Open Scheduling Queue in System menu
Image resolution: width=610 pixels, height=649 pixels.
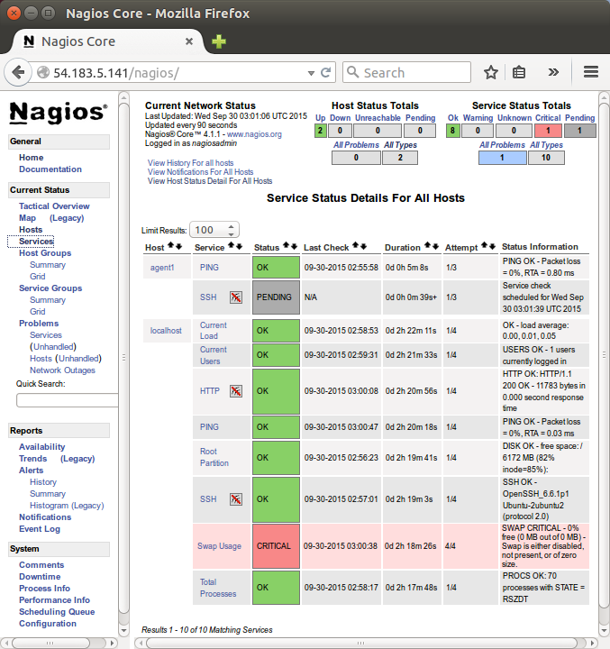coord(57,612)
